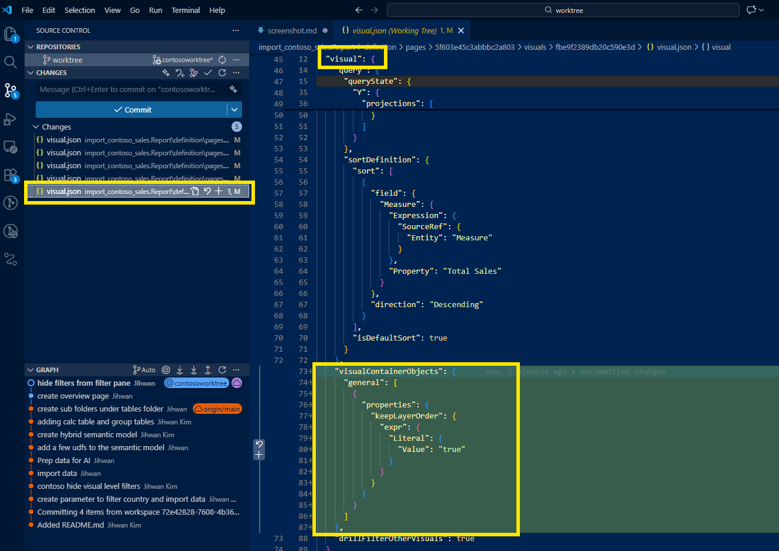Click the worktree search box in title bar
This screenshot has height=551, width=779.
(563, 10)
